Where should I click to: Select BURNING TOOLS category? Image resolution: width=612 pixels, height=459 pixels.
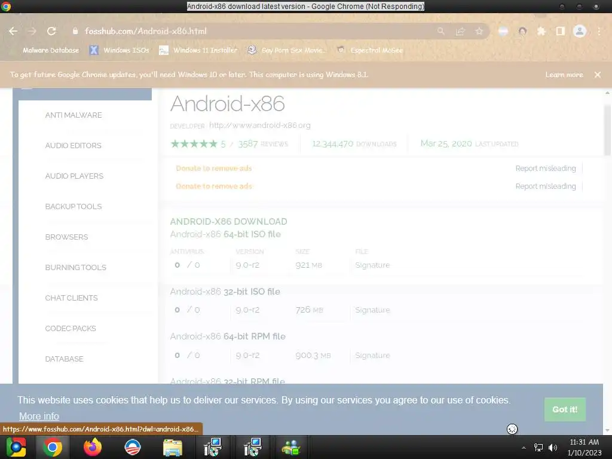pyautogui.click(x=76, y=267)
